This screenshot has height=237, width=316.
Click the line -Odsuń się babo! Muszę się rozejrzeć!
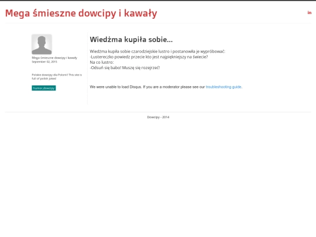click(x=125, y=68)
